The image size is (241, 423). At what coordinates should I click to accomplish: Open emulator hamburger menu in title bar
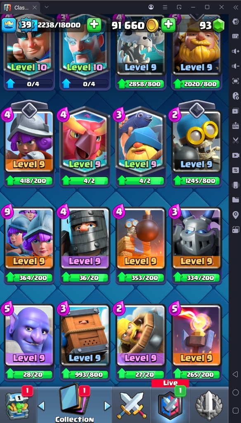(x=165, y=7)
